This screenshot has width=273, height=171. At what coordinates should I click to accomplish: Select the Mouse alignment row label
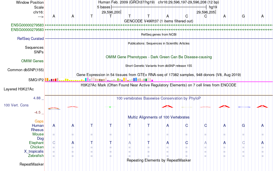[x=38, y=134]
